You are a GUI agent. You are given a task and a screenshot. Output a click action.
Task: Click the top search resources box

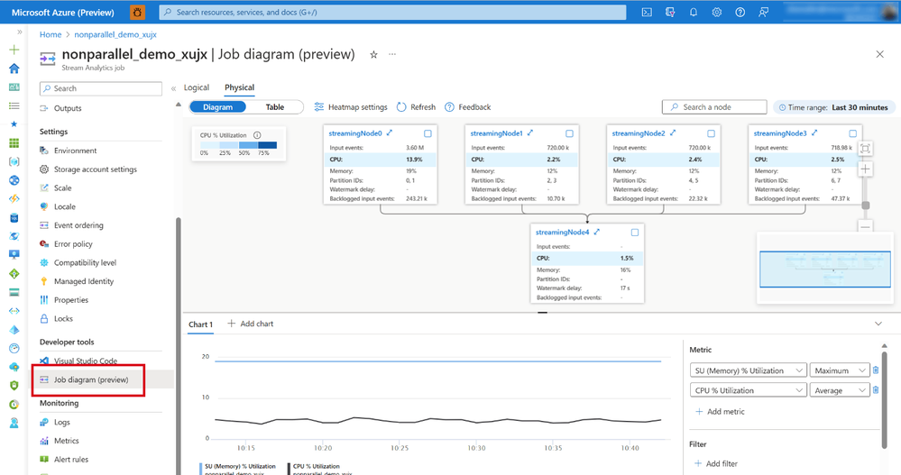point(392,12)
